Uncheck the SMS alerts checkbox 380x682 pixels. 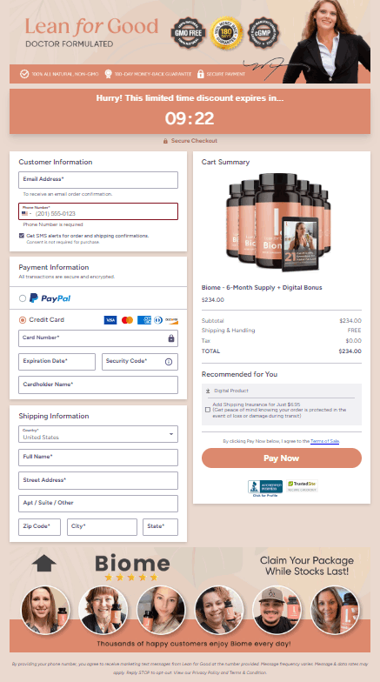pos(22,235)
